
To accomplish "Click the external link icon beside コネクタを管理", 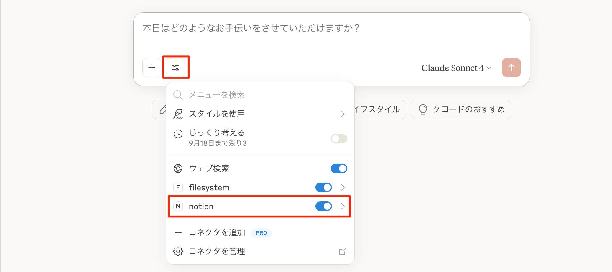I will pos(342,251).
